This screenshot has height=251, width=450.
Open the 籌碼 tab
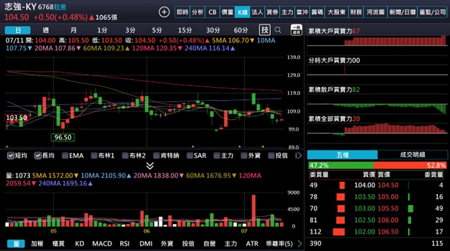coord(317,12)
